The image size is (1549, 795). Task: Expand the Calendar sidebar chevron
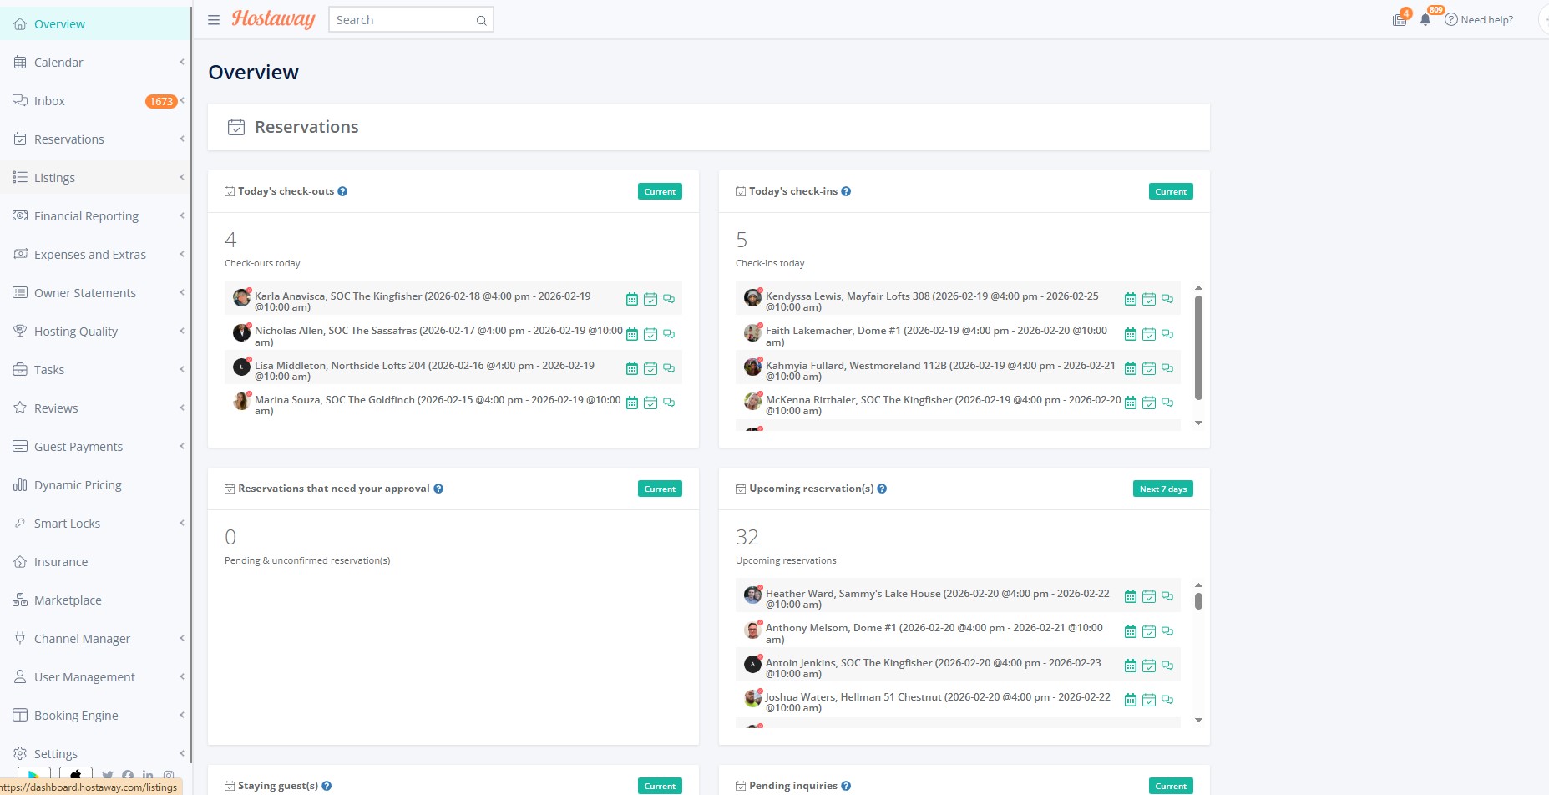point(182,62)
